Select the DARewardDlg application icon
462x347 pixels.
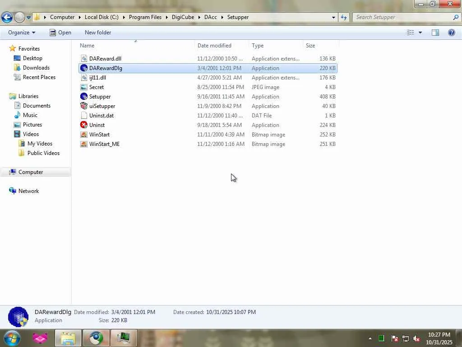(84, 68)
